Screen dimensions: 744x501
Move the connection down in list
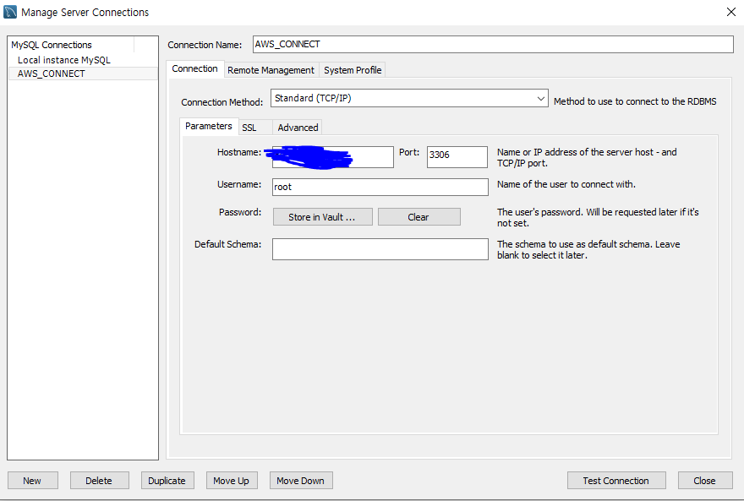click(301, 480)
